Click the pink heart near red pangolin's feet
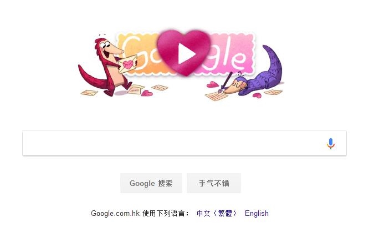 (x=147, y=93)
